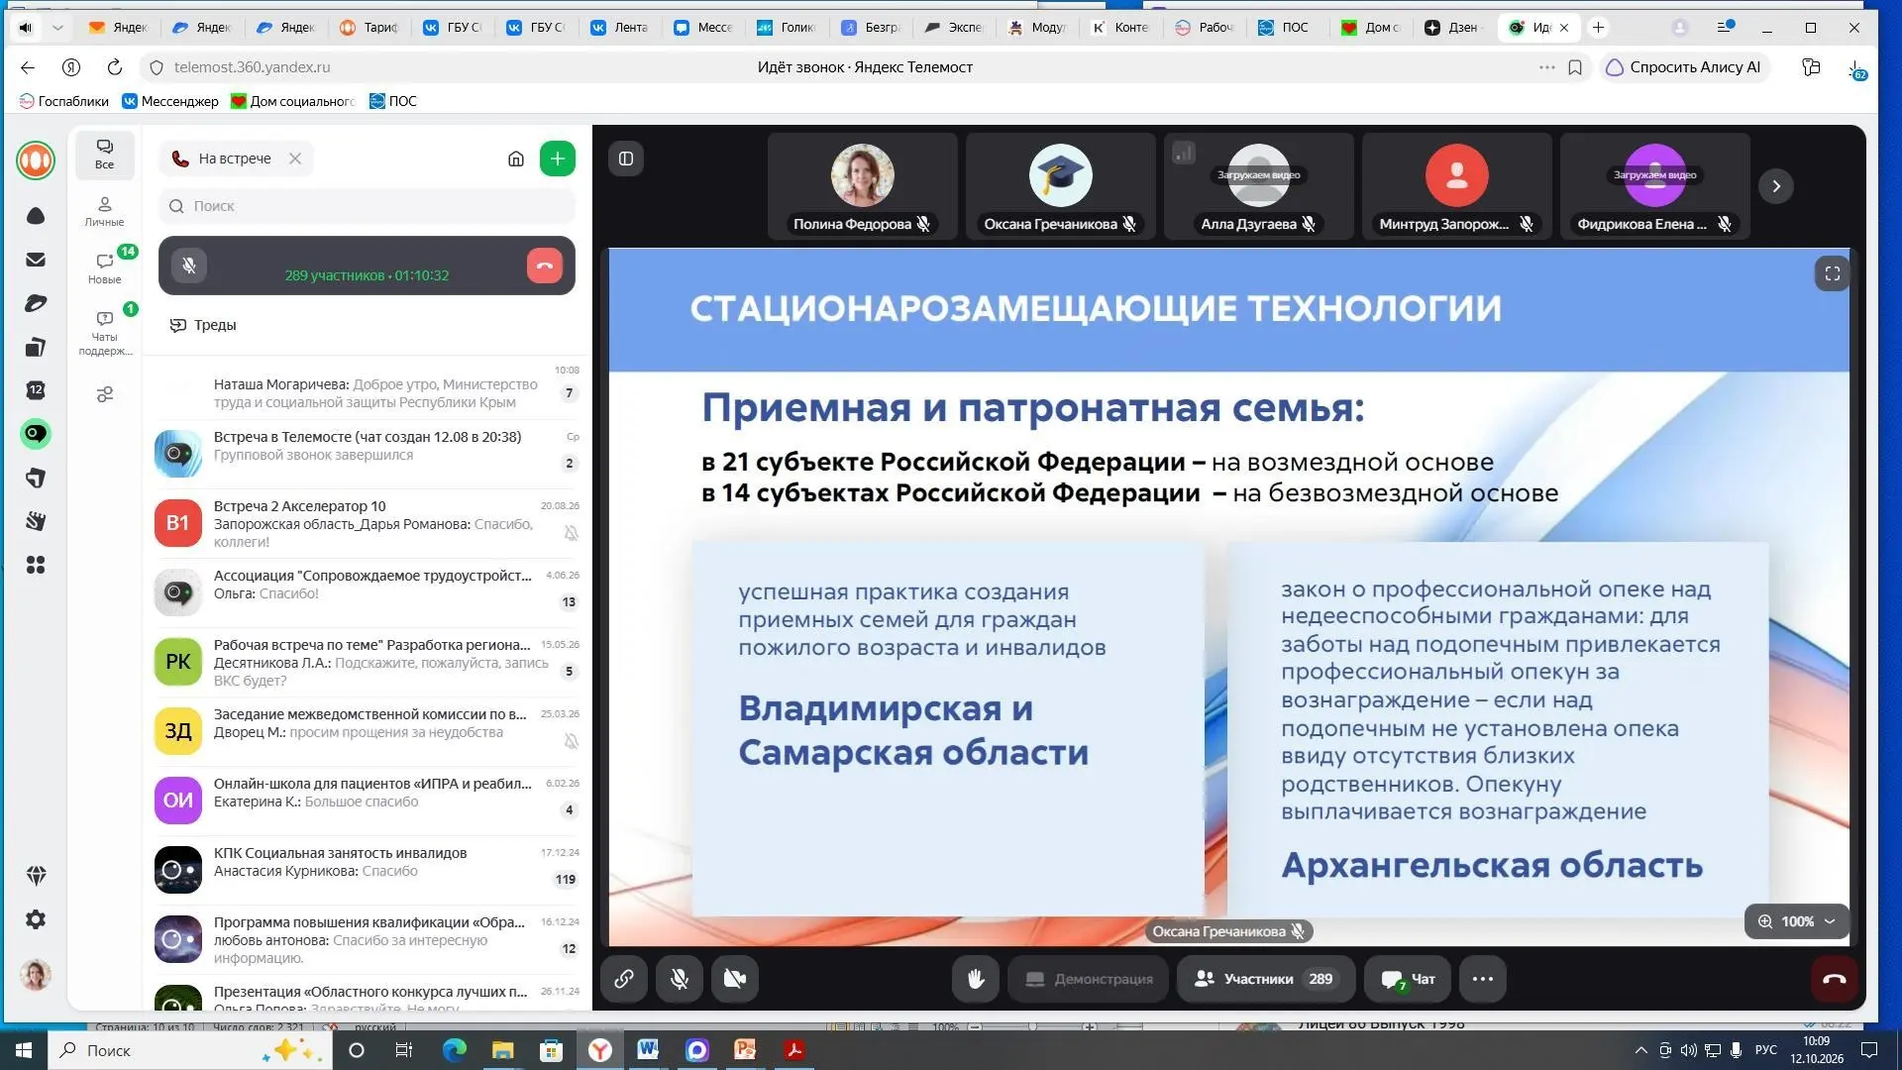Open more options three-dot menu in call toolbar
Viewport: 1902px width, 1070px height.
click(1483, 979)
